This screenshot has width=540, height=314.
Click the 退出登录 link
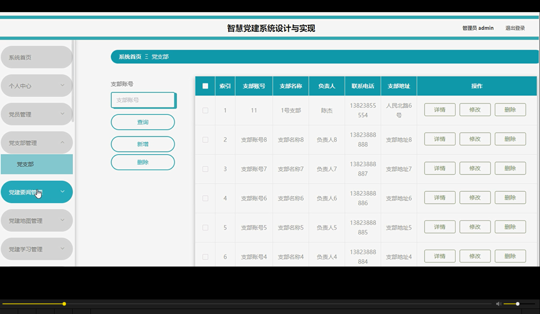coord(514,28)
